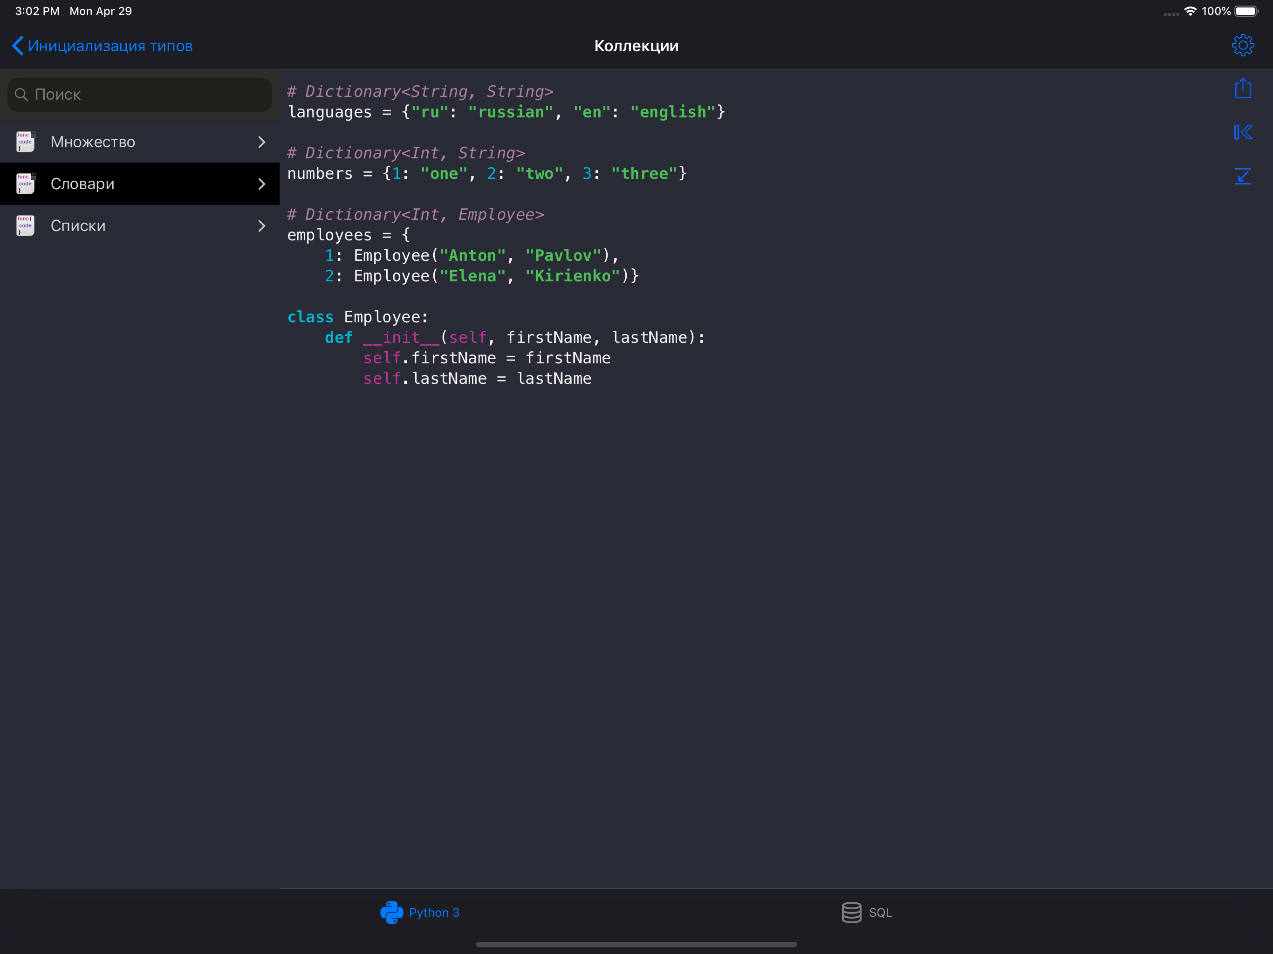Tap the share icon
This screenshot has width=1273, height=954.
[x=1243, y=89]
